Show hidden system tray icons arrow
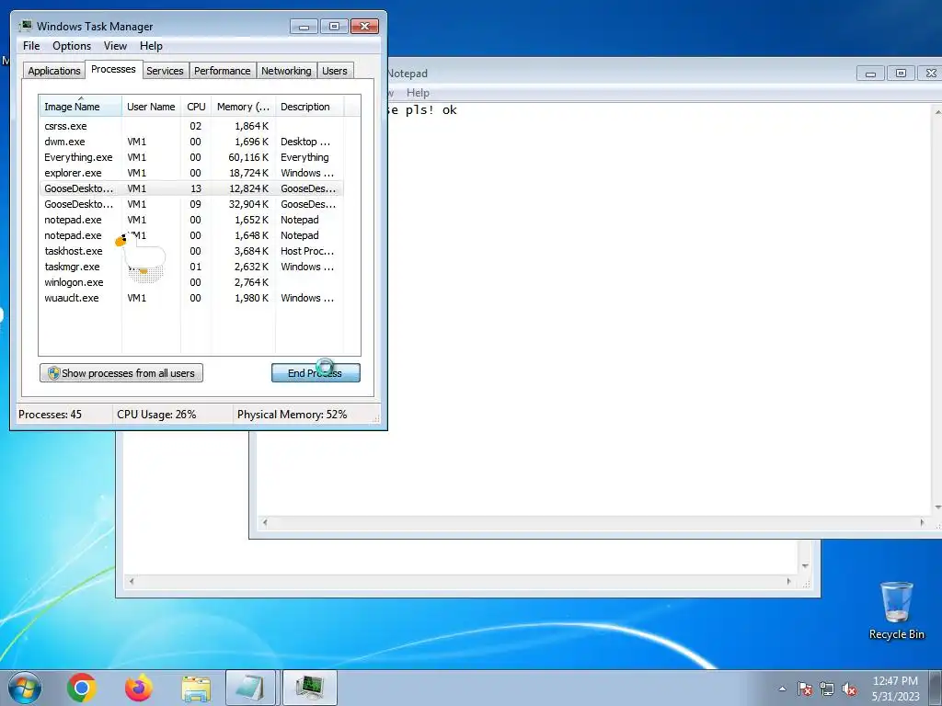This screenshot has height=706, width=942. click(x=782, y=689)
